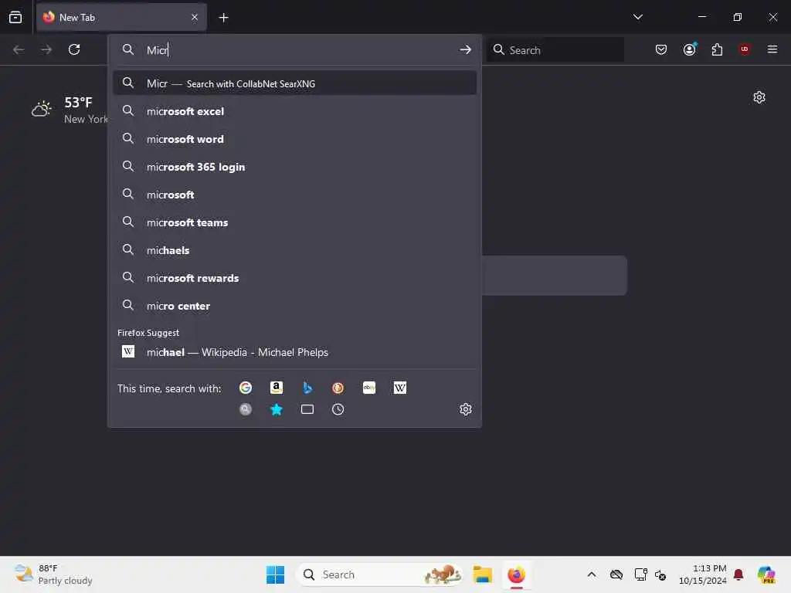Choose the 'microsoft teams' suggestion
Image resolution: width=791 pixels, height=593 pixels.
294,222
